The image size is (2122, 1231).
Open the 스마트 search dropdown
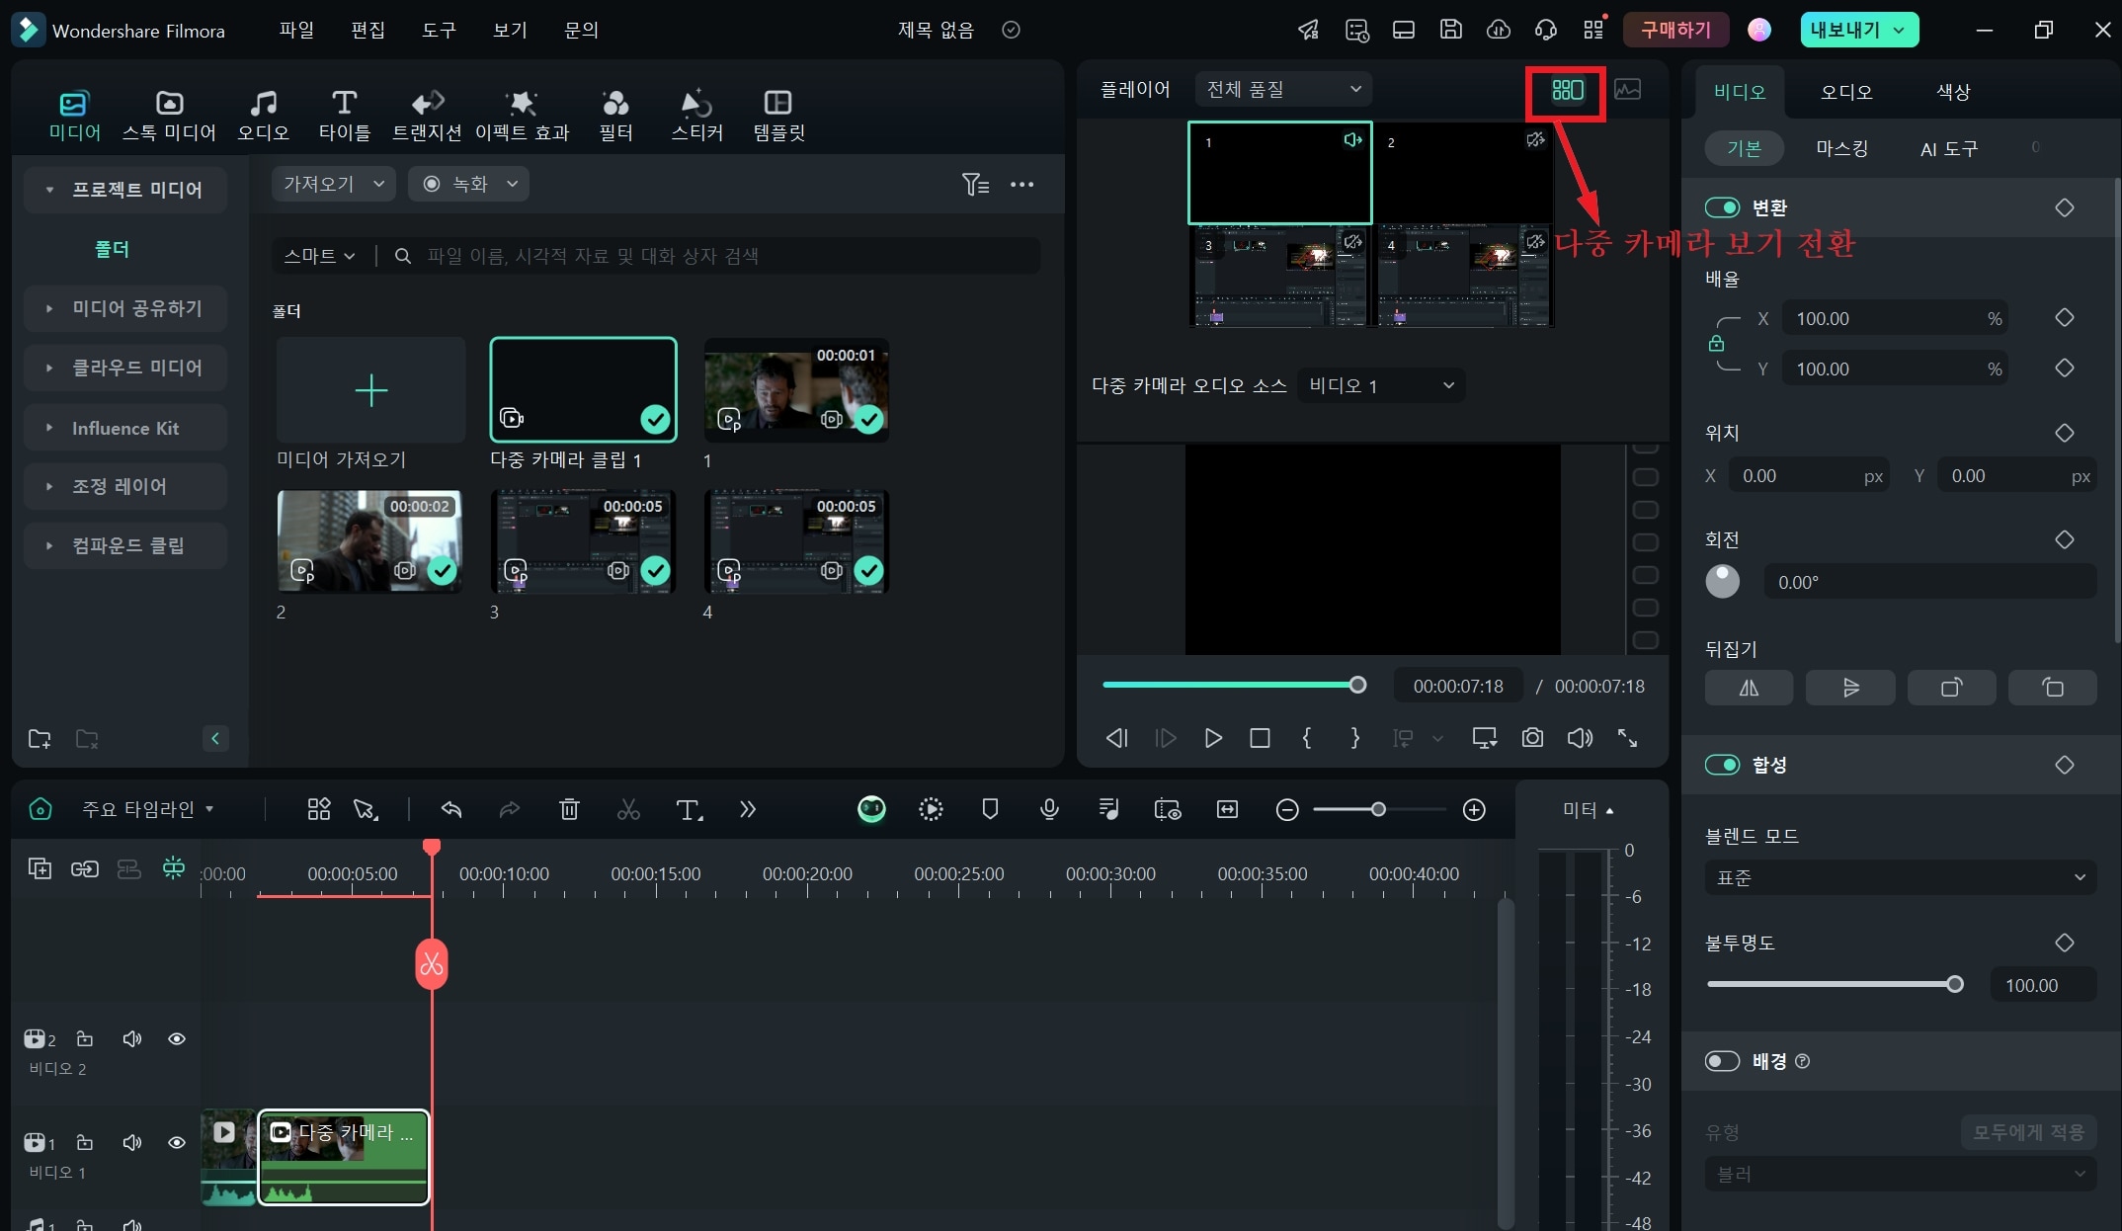click(x=318, y=256)
